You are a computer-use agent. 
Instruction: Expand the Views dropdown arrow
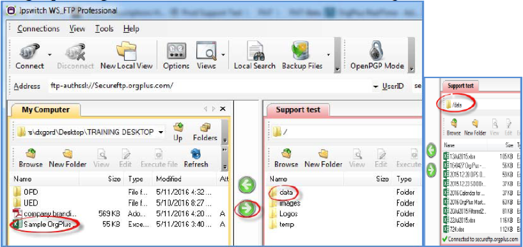click(222, 54)
